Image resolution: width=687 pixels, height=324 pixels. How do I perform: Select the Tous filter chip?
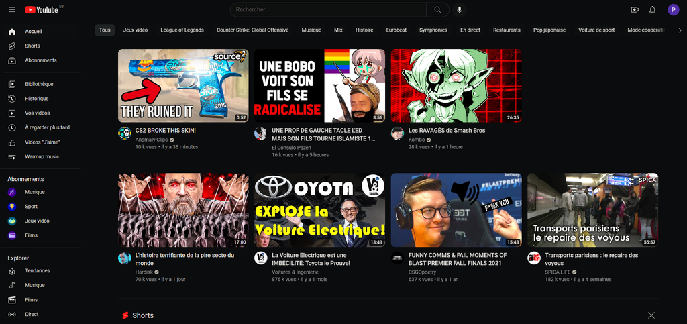pos(105,30)
